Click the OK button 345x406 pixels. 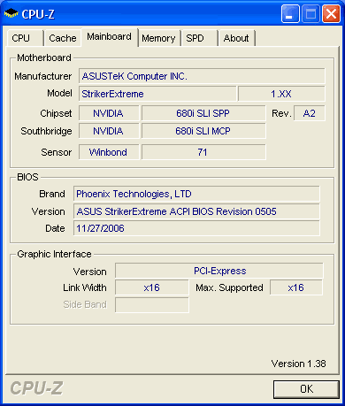[306, 389]
